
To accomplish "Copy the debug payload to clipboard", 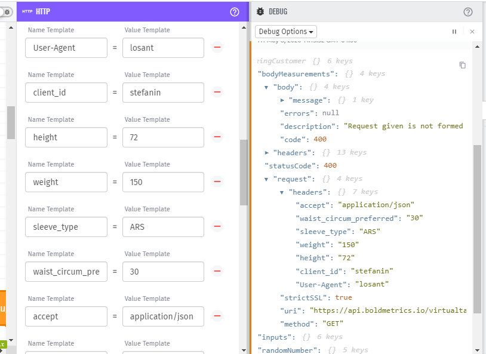I will [463, 65].
